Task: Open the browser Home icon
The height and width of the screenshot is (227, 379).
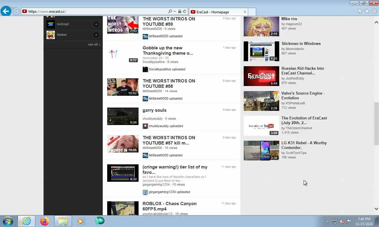Action: [x=360, y=11]
